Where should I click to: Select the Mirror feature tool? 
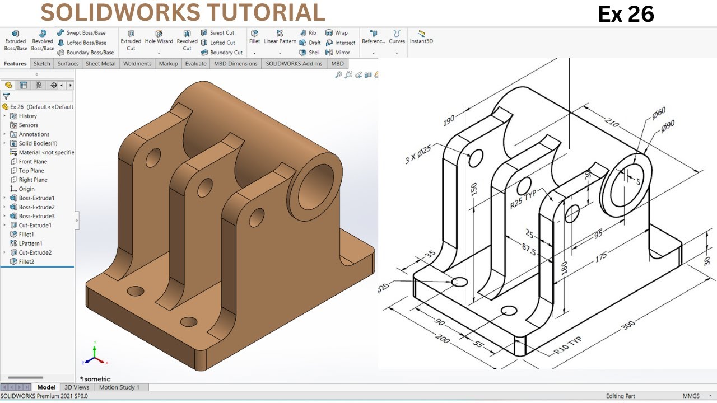coord(338,53)
